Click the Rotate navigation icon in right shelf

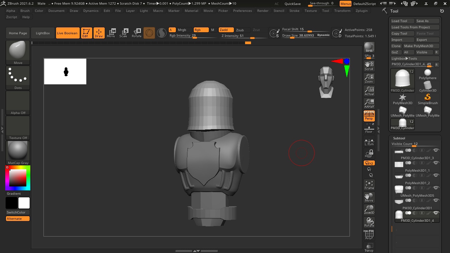point(369,222)
